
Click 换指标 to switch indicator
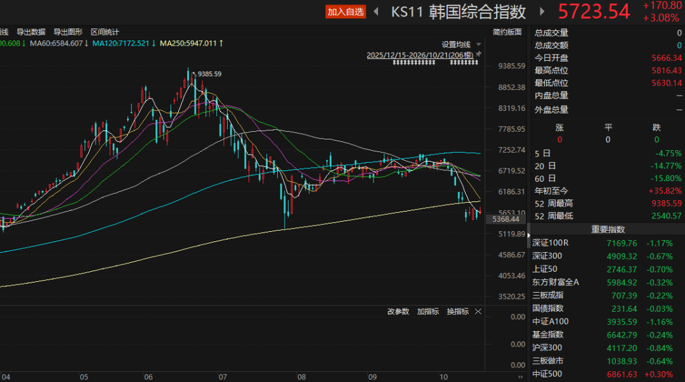457,311
